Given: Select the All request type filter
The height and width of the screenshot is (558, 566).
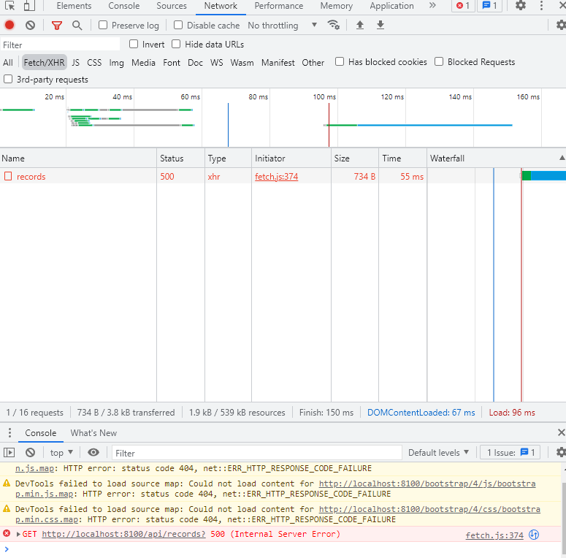Looking at the screenshot, I should pyautogui.click(x=8, y=62).
